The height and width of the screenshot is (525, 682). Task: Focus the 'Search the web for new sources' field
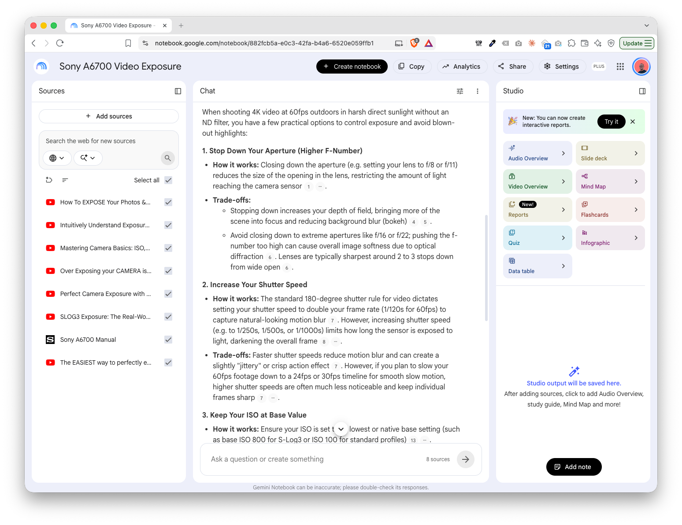[x=109, y=141]
